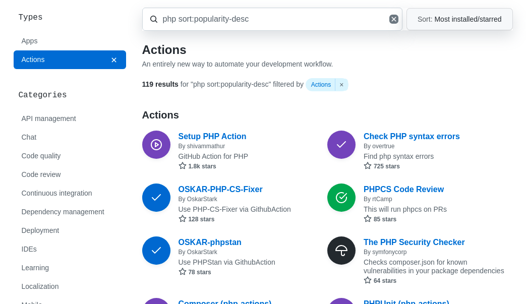The image size is (526, 304).
Task: Click the OSKAR-phpstan blue check icon
Action: point(156,251)
